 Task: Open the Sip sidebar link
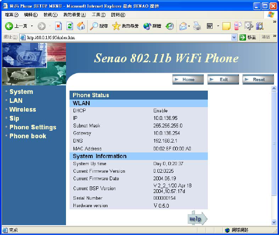click(x=14, y=118)
